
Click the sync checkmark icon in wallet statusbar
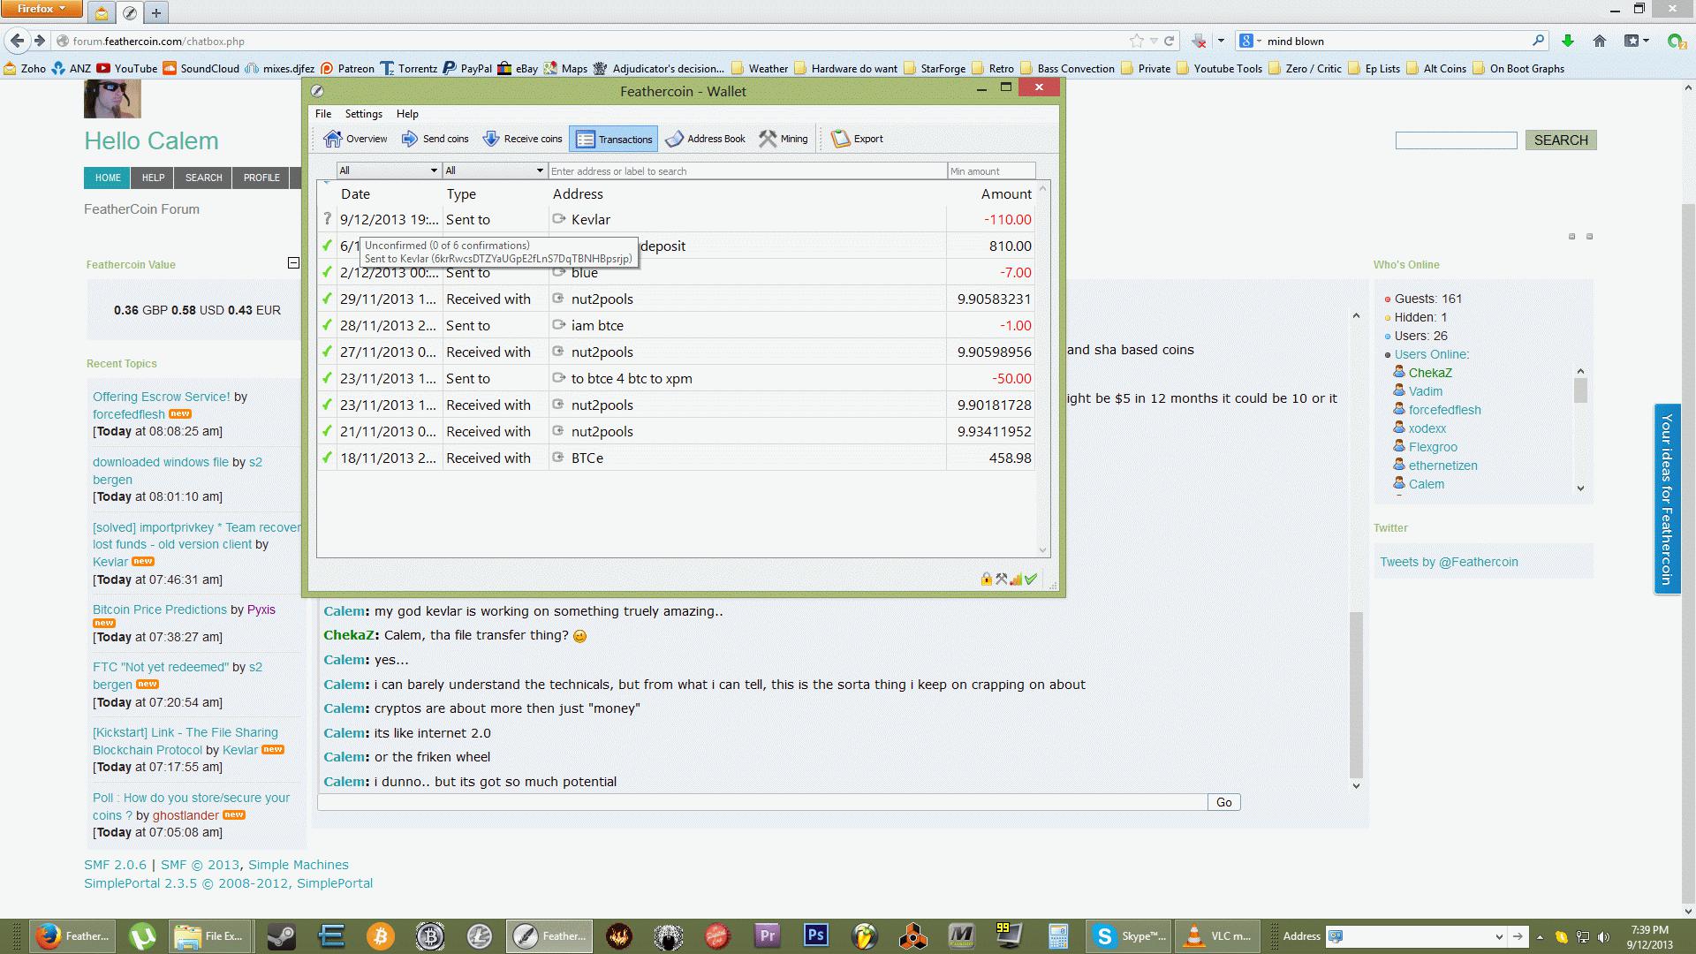pyautogui.click(x=1031, y=579)
